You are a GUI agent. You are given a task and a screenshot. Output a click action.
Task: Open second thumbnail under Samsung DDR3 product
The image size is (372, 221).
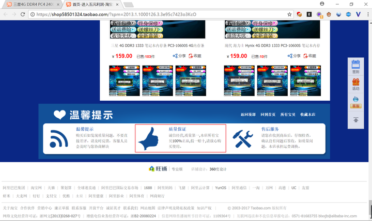pos(158,81)
